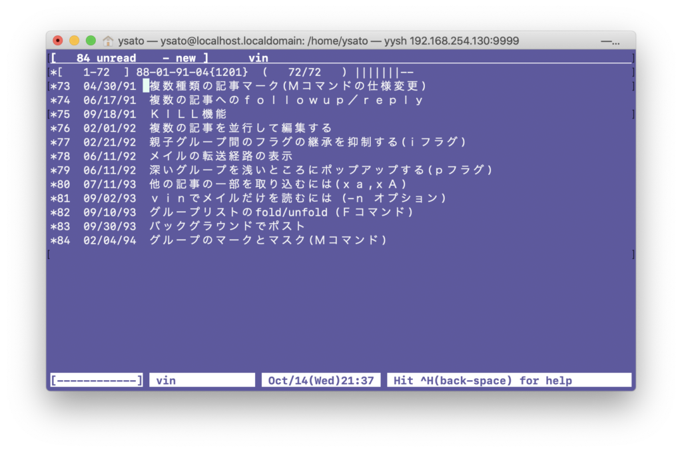Viewport: 682px width, 452px height.
Task: Close the terminal window with red button
Action: [58, 41]
